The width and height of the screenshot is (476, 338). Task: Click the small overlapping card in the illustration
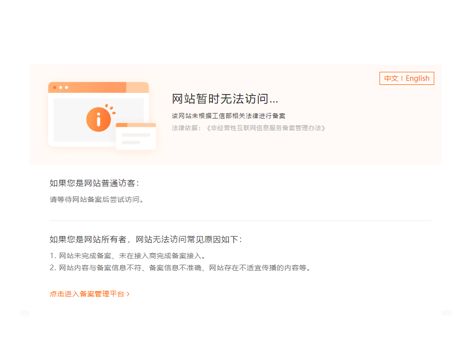tap(136, 137)
